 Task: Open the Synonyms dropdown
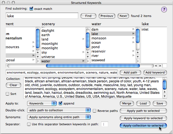59,117
